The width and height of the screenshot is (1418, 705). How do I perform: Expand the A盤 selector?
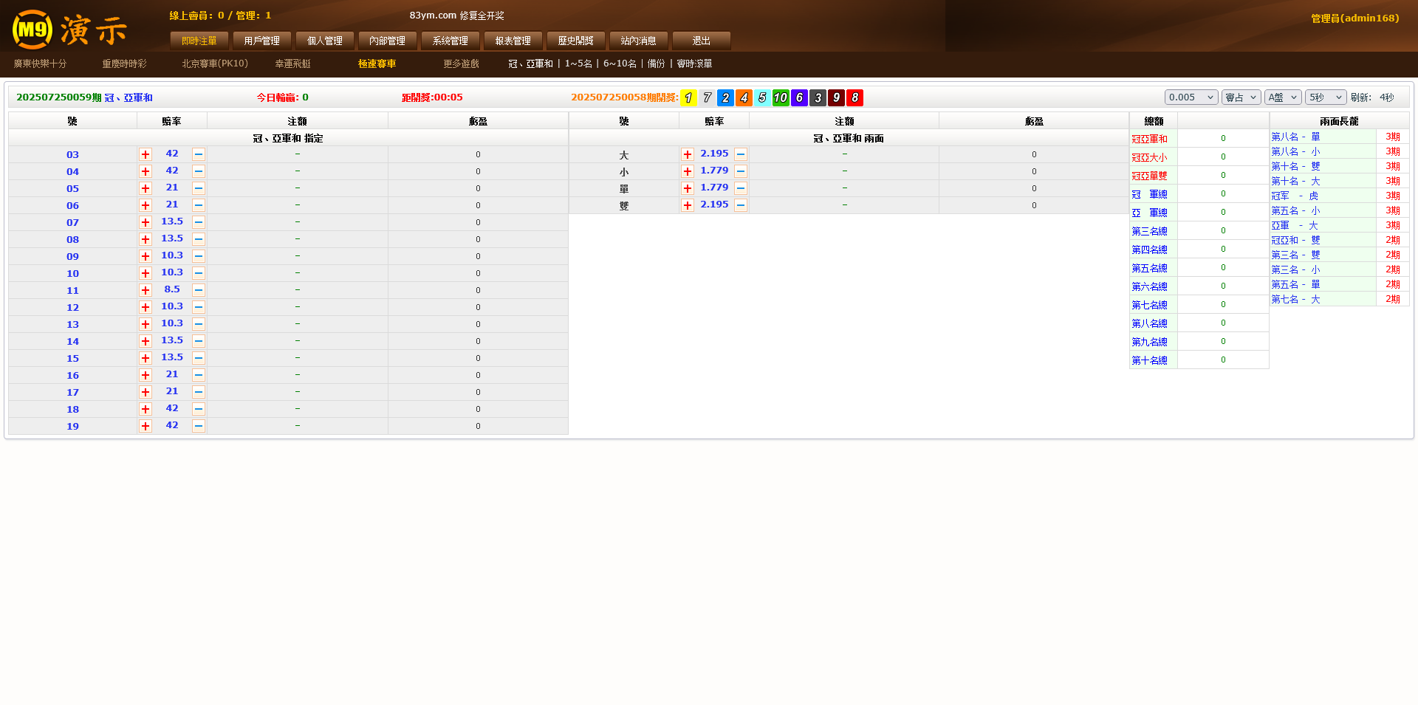point(1282,97)
